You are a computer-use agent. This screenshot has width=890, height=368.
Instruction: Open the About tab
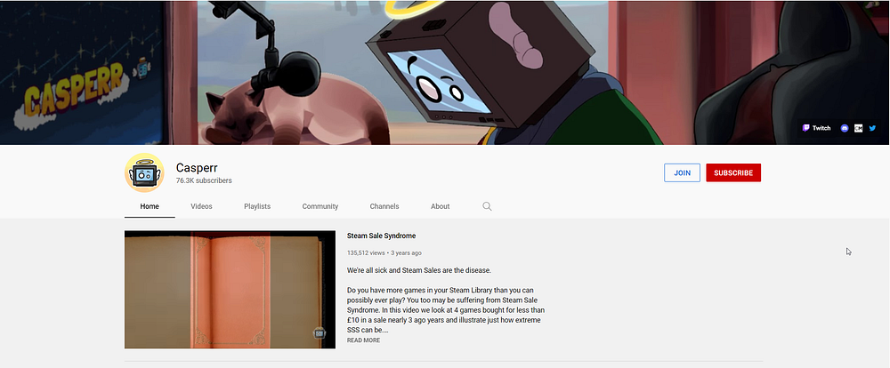pos(440,206)
